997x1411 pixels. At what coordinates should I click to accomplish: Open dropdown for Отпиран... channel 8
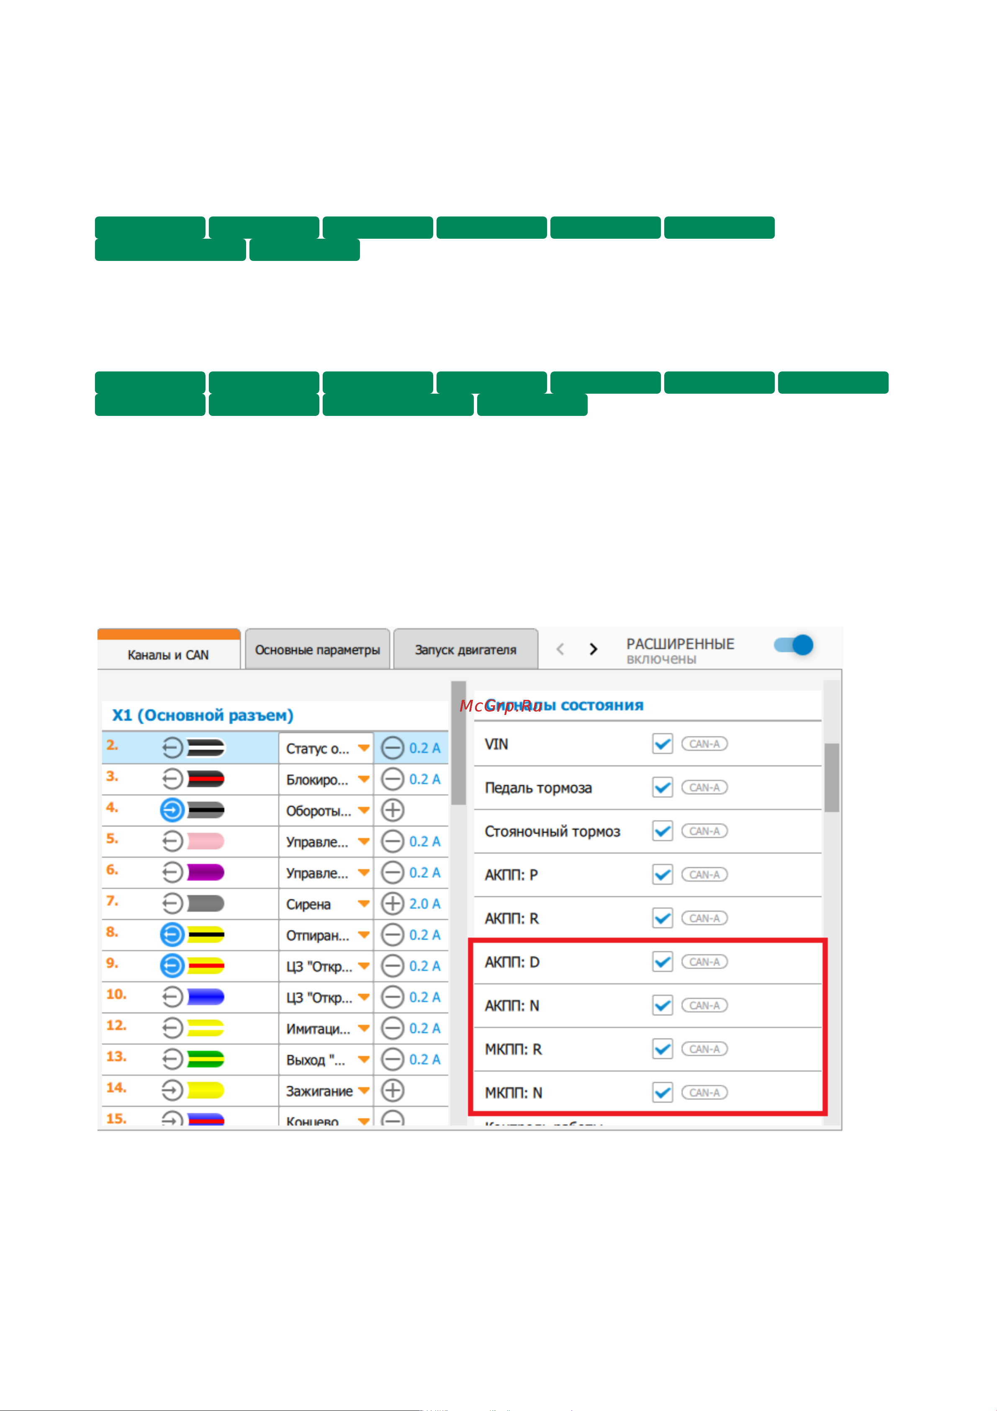click(364, 935)
